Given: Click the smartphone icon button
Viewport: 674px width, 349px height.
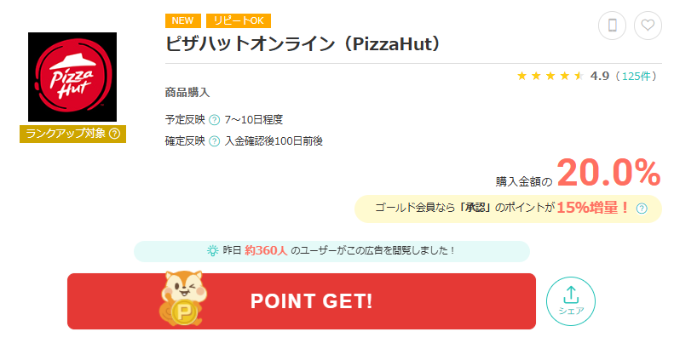Looking at the screenshot, I should [612, 26].
